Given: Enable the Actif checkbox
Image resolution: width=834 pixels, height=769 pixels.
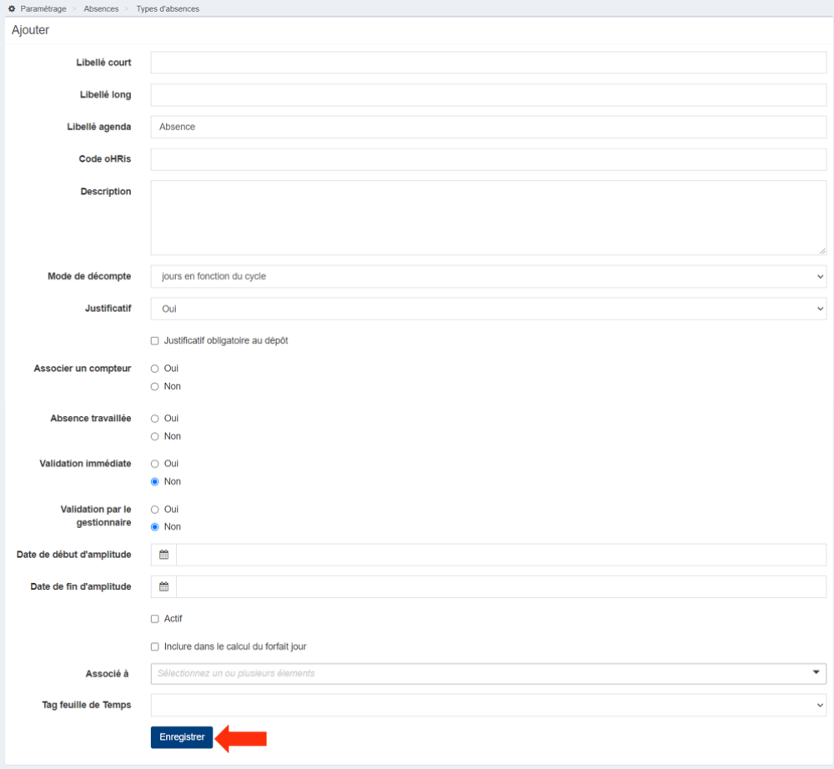Looking at the screenshot, I should click(155, 619).
